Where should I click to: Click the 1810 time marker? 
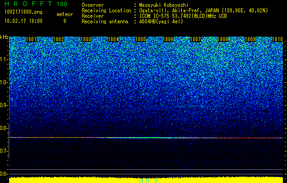tap(277, 39)
